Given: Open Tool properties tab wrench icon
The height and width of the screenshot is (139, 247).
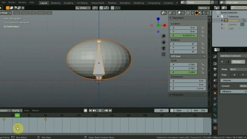Looking at the screenshot, I should [x=215, y=57].
